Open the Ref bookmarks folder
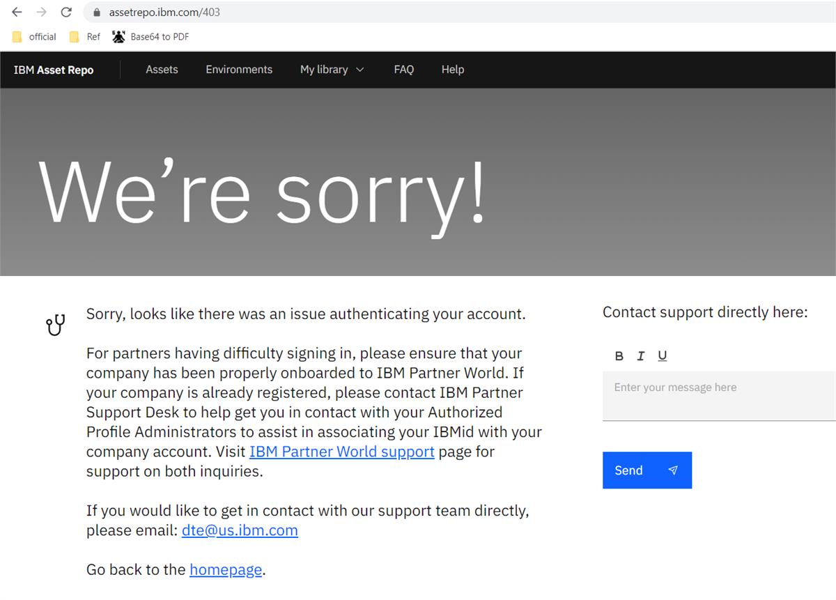Viewport: 836px width, 600px height. pyautogui.click(x=85, y=37)
